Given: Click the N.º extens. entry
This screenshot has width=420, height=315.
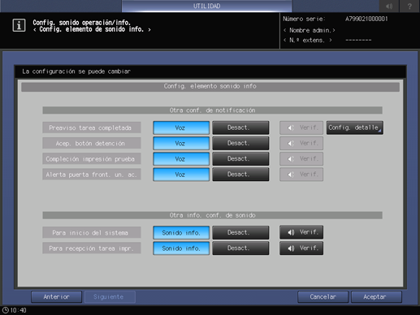Looking at the screenshot, I should [x=308, y=41].
